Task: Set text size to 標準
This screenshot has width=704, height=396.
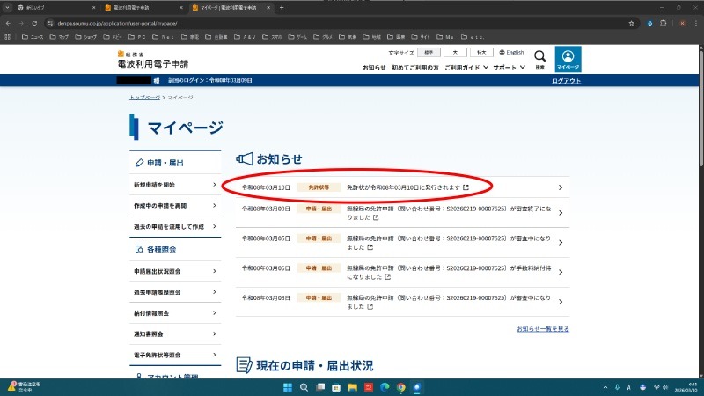Action: [x=430, y=53]
